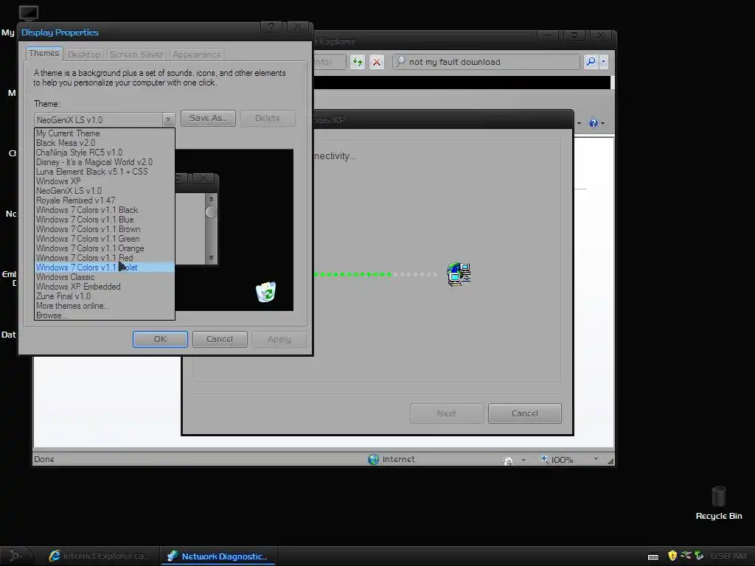The width and height of the screenshot is (755, 566).
Task: Select Windows 7 Colors v1.1 Brown
Action: tap(105, 229)
